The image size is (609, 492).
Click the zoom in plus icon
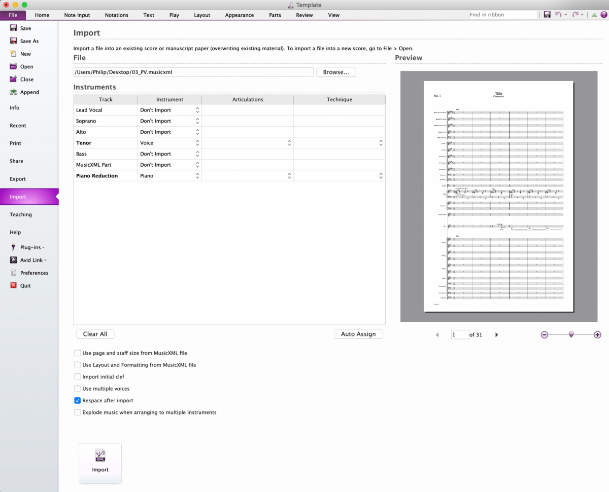click(597, 335)
